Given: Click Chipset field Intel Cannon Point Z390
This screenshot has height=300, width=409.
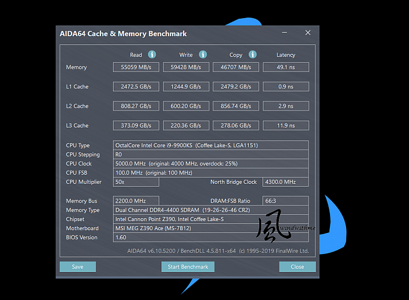Looking at the screenshot, I should (211, 219).
